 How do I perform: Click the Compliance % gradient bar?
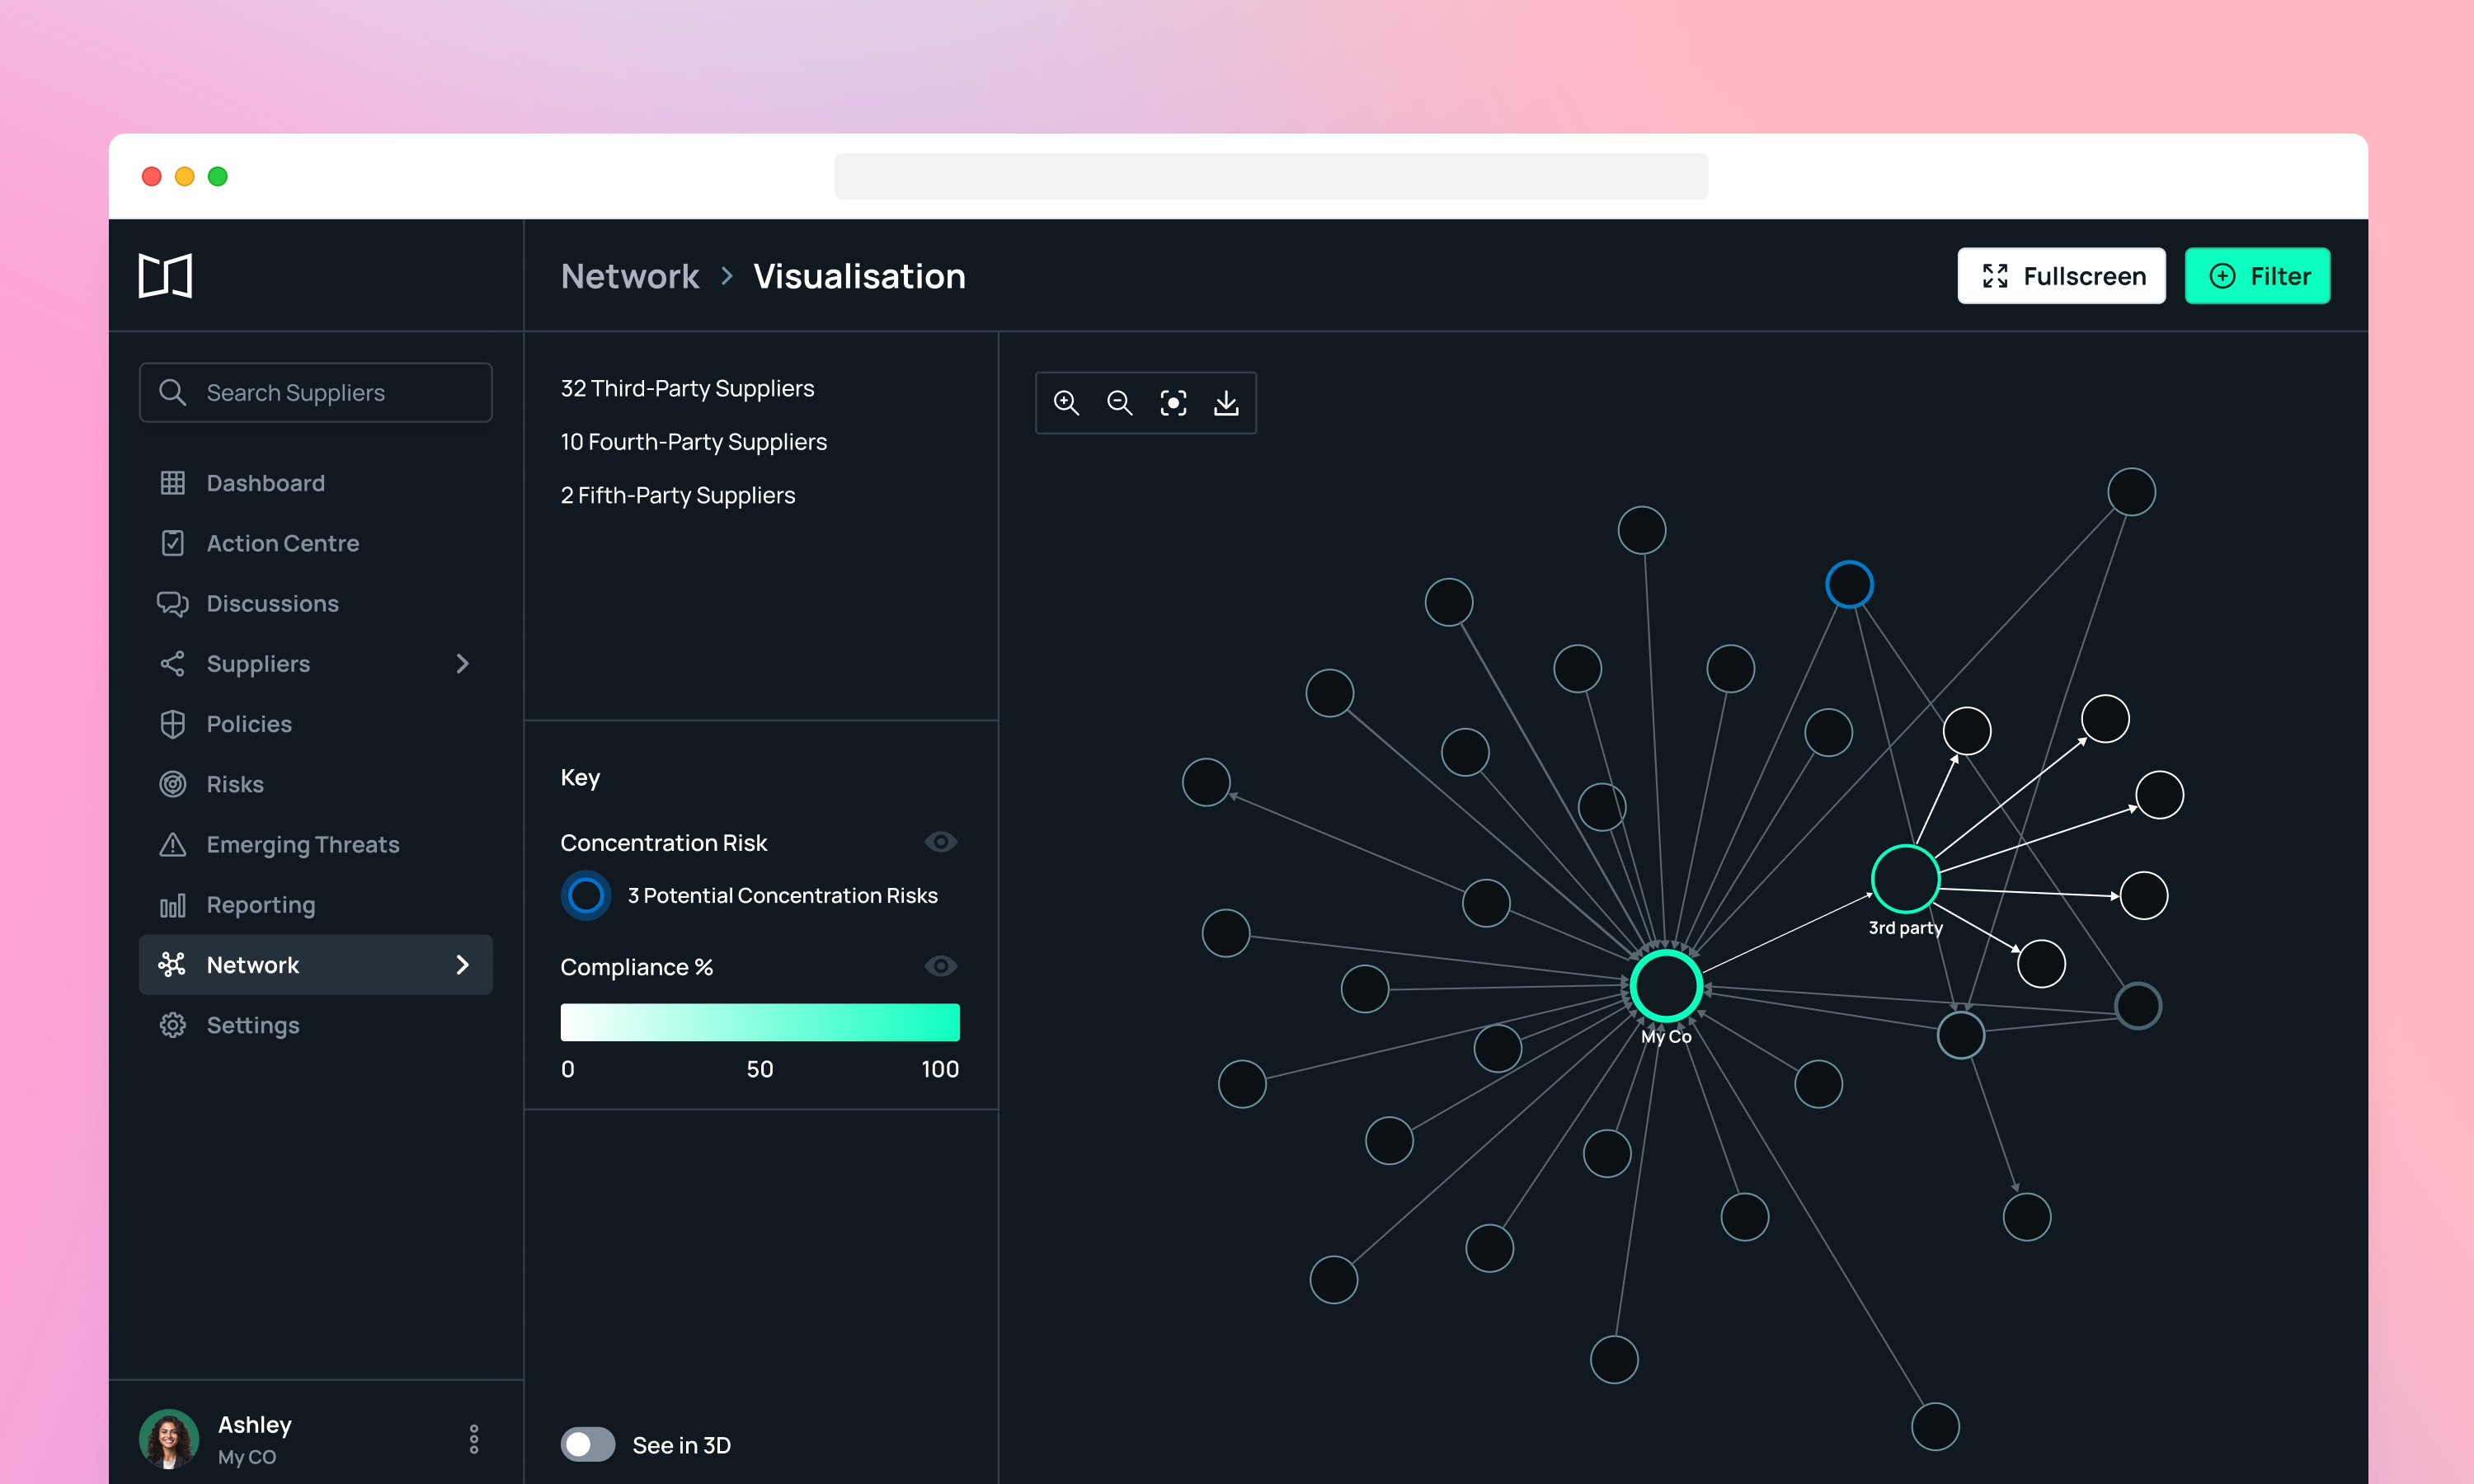(760, 1022)
